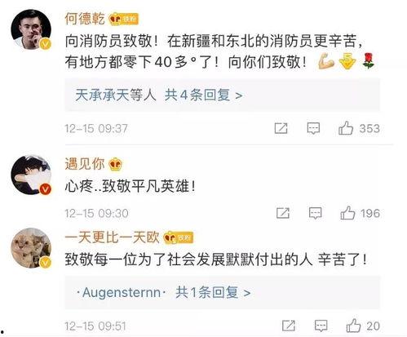The width and height of the screenshot is (407, 337).
Task: Open 遇见你's avatar
Action: 31,175
